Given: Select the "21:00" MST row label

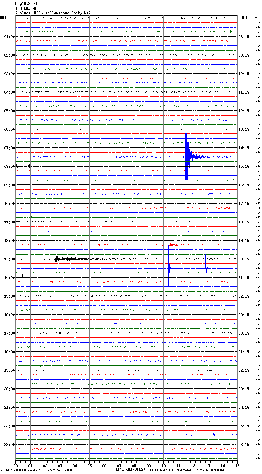Looking at the screenshot, I should coord(10,408).
